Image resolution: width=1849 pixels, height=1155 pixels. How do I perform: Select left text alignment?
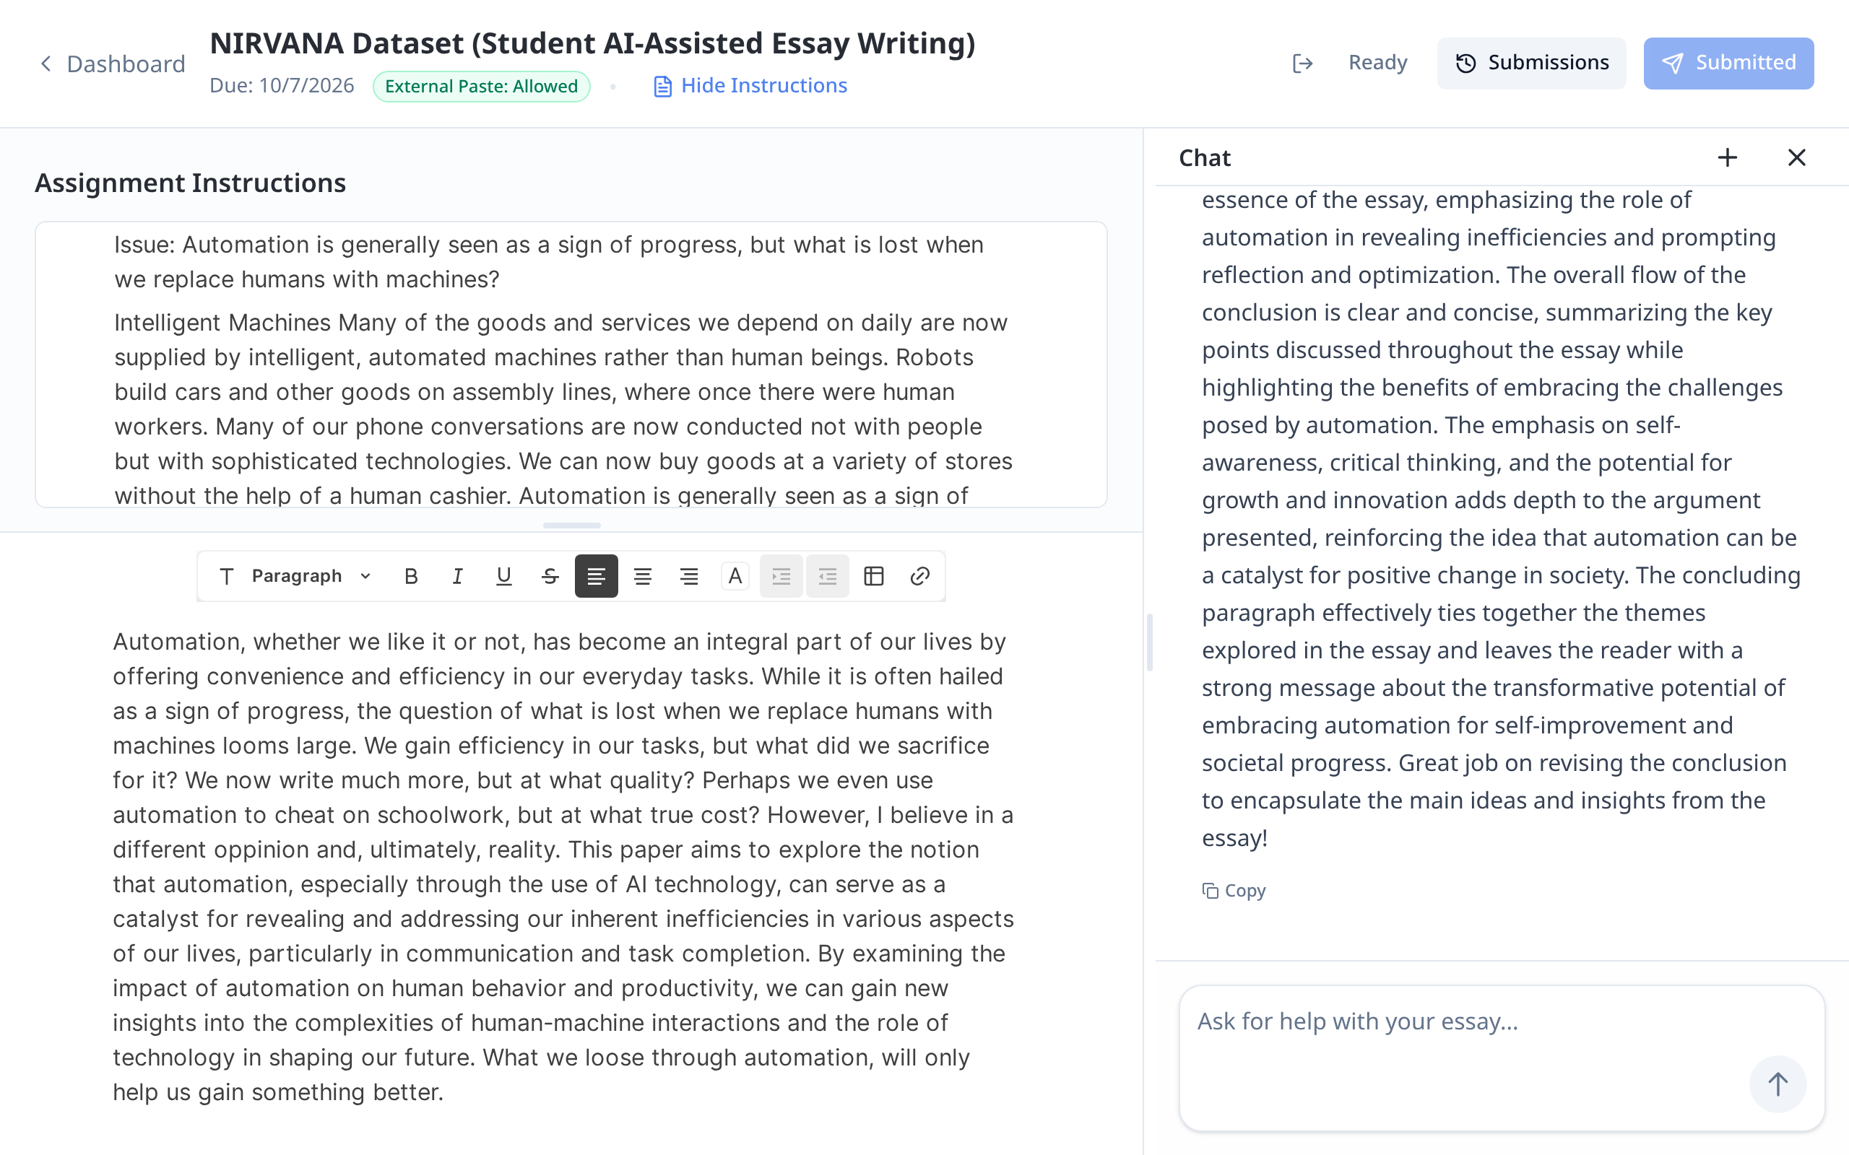[x=596, y=576]
